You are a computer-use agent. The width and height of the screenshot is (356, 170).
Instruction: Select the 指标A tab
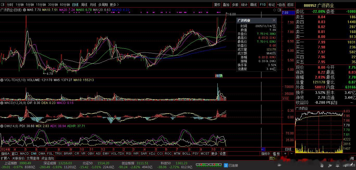(x=5, y=154)
